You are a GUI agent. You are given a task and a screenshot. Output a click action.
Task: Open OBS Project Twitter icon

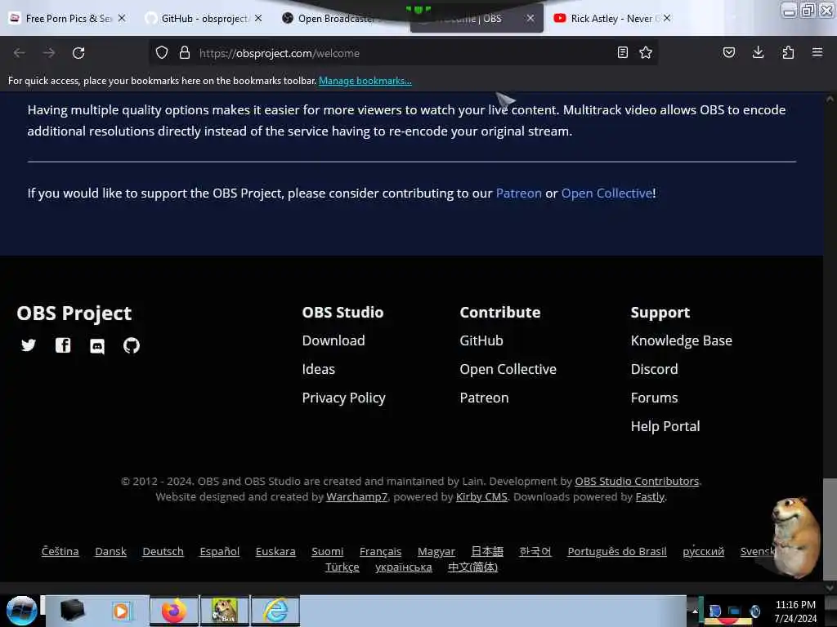tap(29, 345)
